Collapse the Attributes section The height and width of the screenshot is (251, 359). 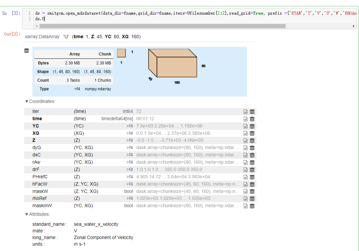coord(37,214)
